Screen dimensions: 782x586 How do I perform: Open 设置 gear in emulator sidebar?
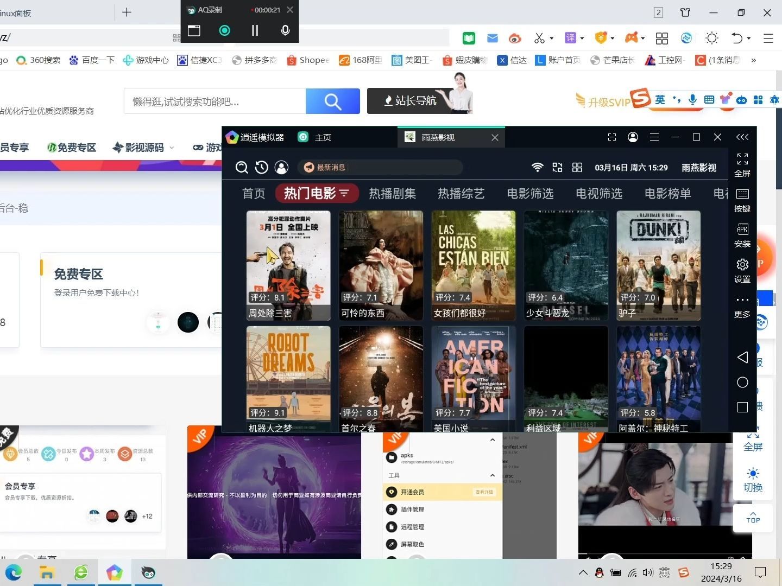click(x=742, y=271)
